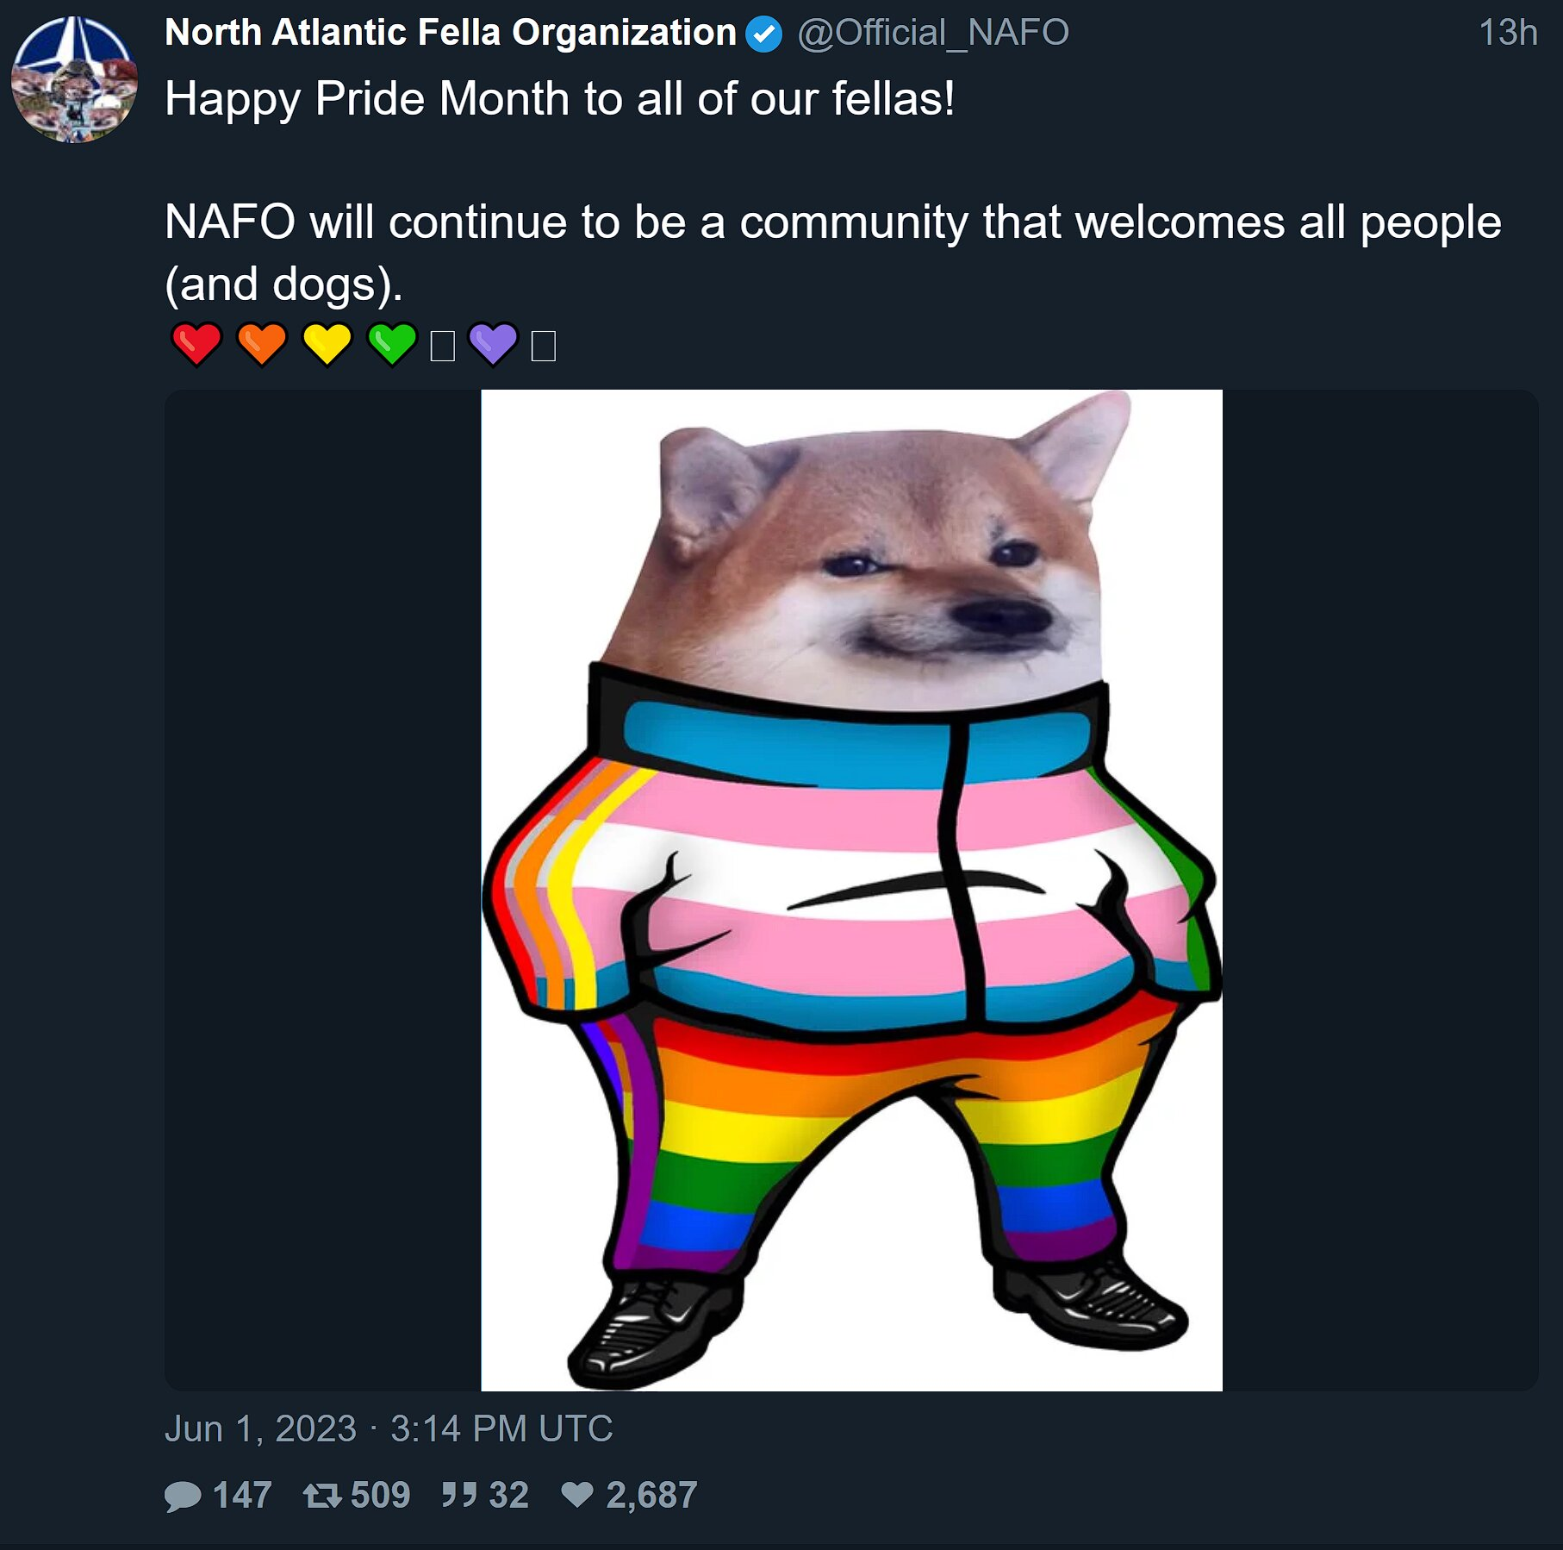Click the retweet arrows icon
The height and width of the screenshot is (1550, 1563).
point(322,1496)
